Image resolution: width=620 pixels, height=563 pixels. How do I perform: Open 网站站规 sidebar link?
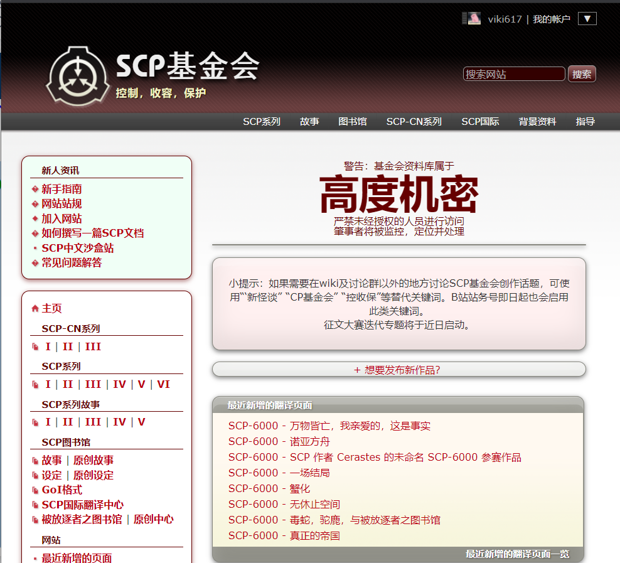tap(61, 203)
